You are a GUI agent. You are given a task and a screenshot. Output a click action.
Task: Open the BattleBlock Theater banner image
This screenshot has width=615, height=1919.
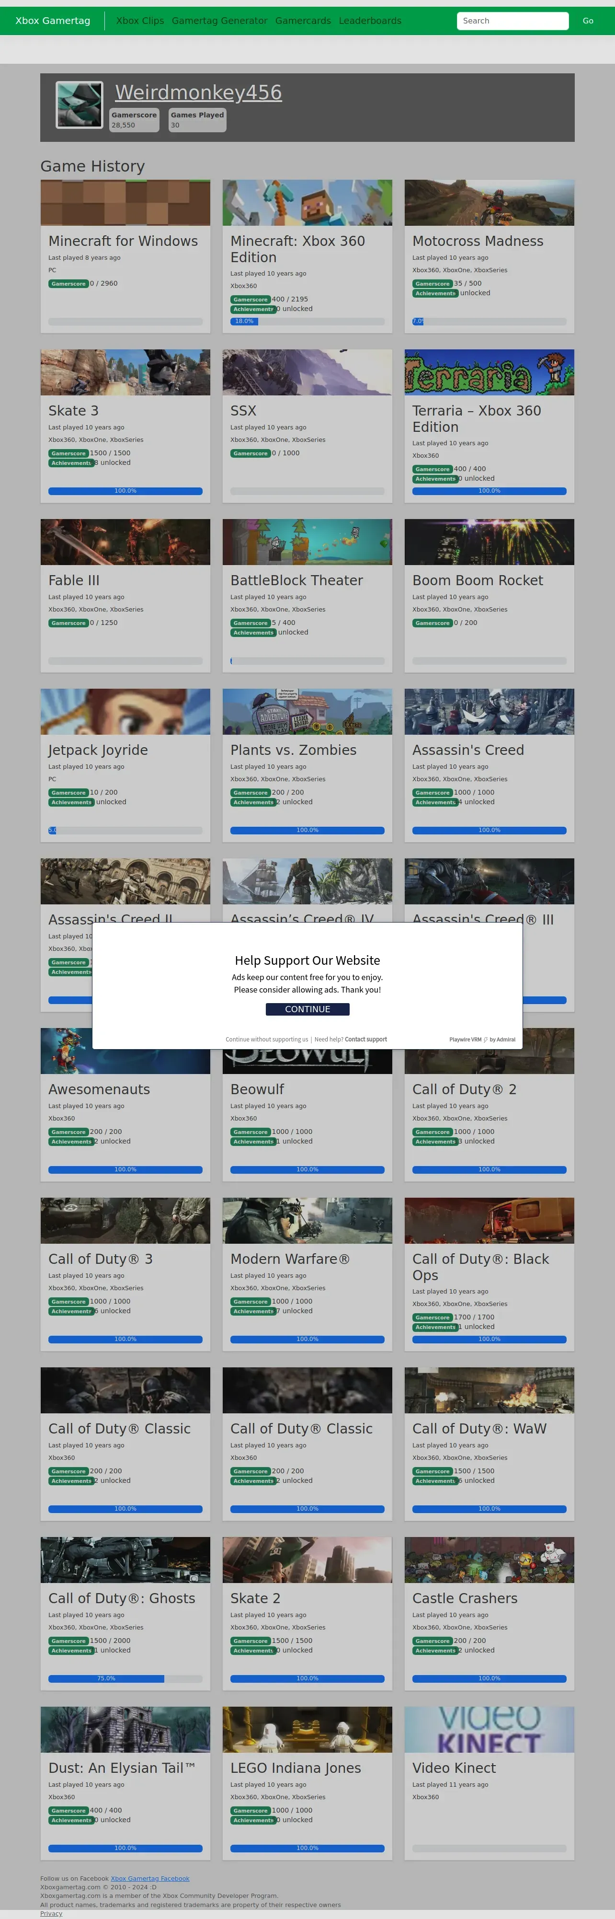coord(307,543)
